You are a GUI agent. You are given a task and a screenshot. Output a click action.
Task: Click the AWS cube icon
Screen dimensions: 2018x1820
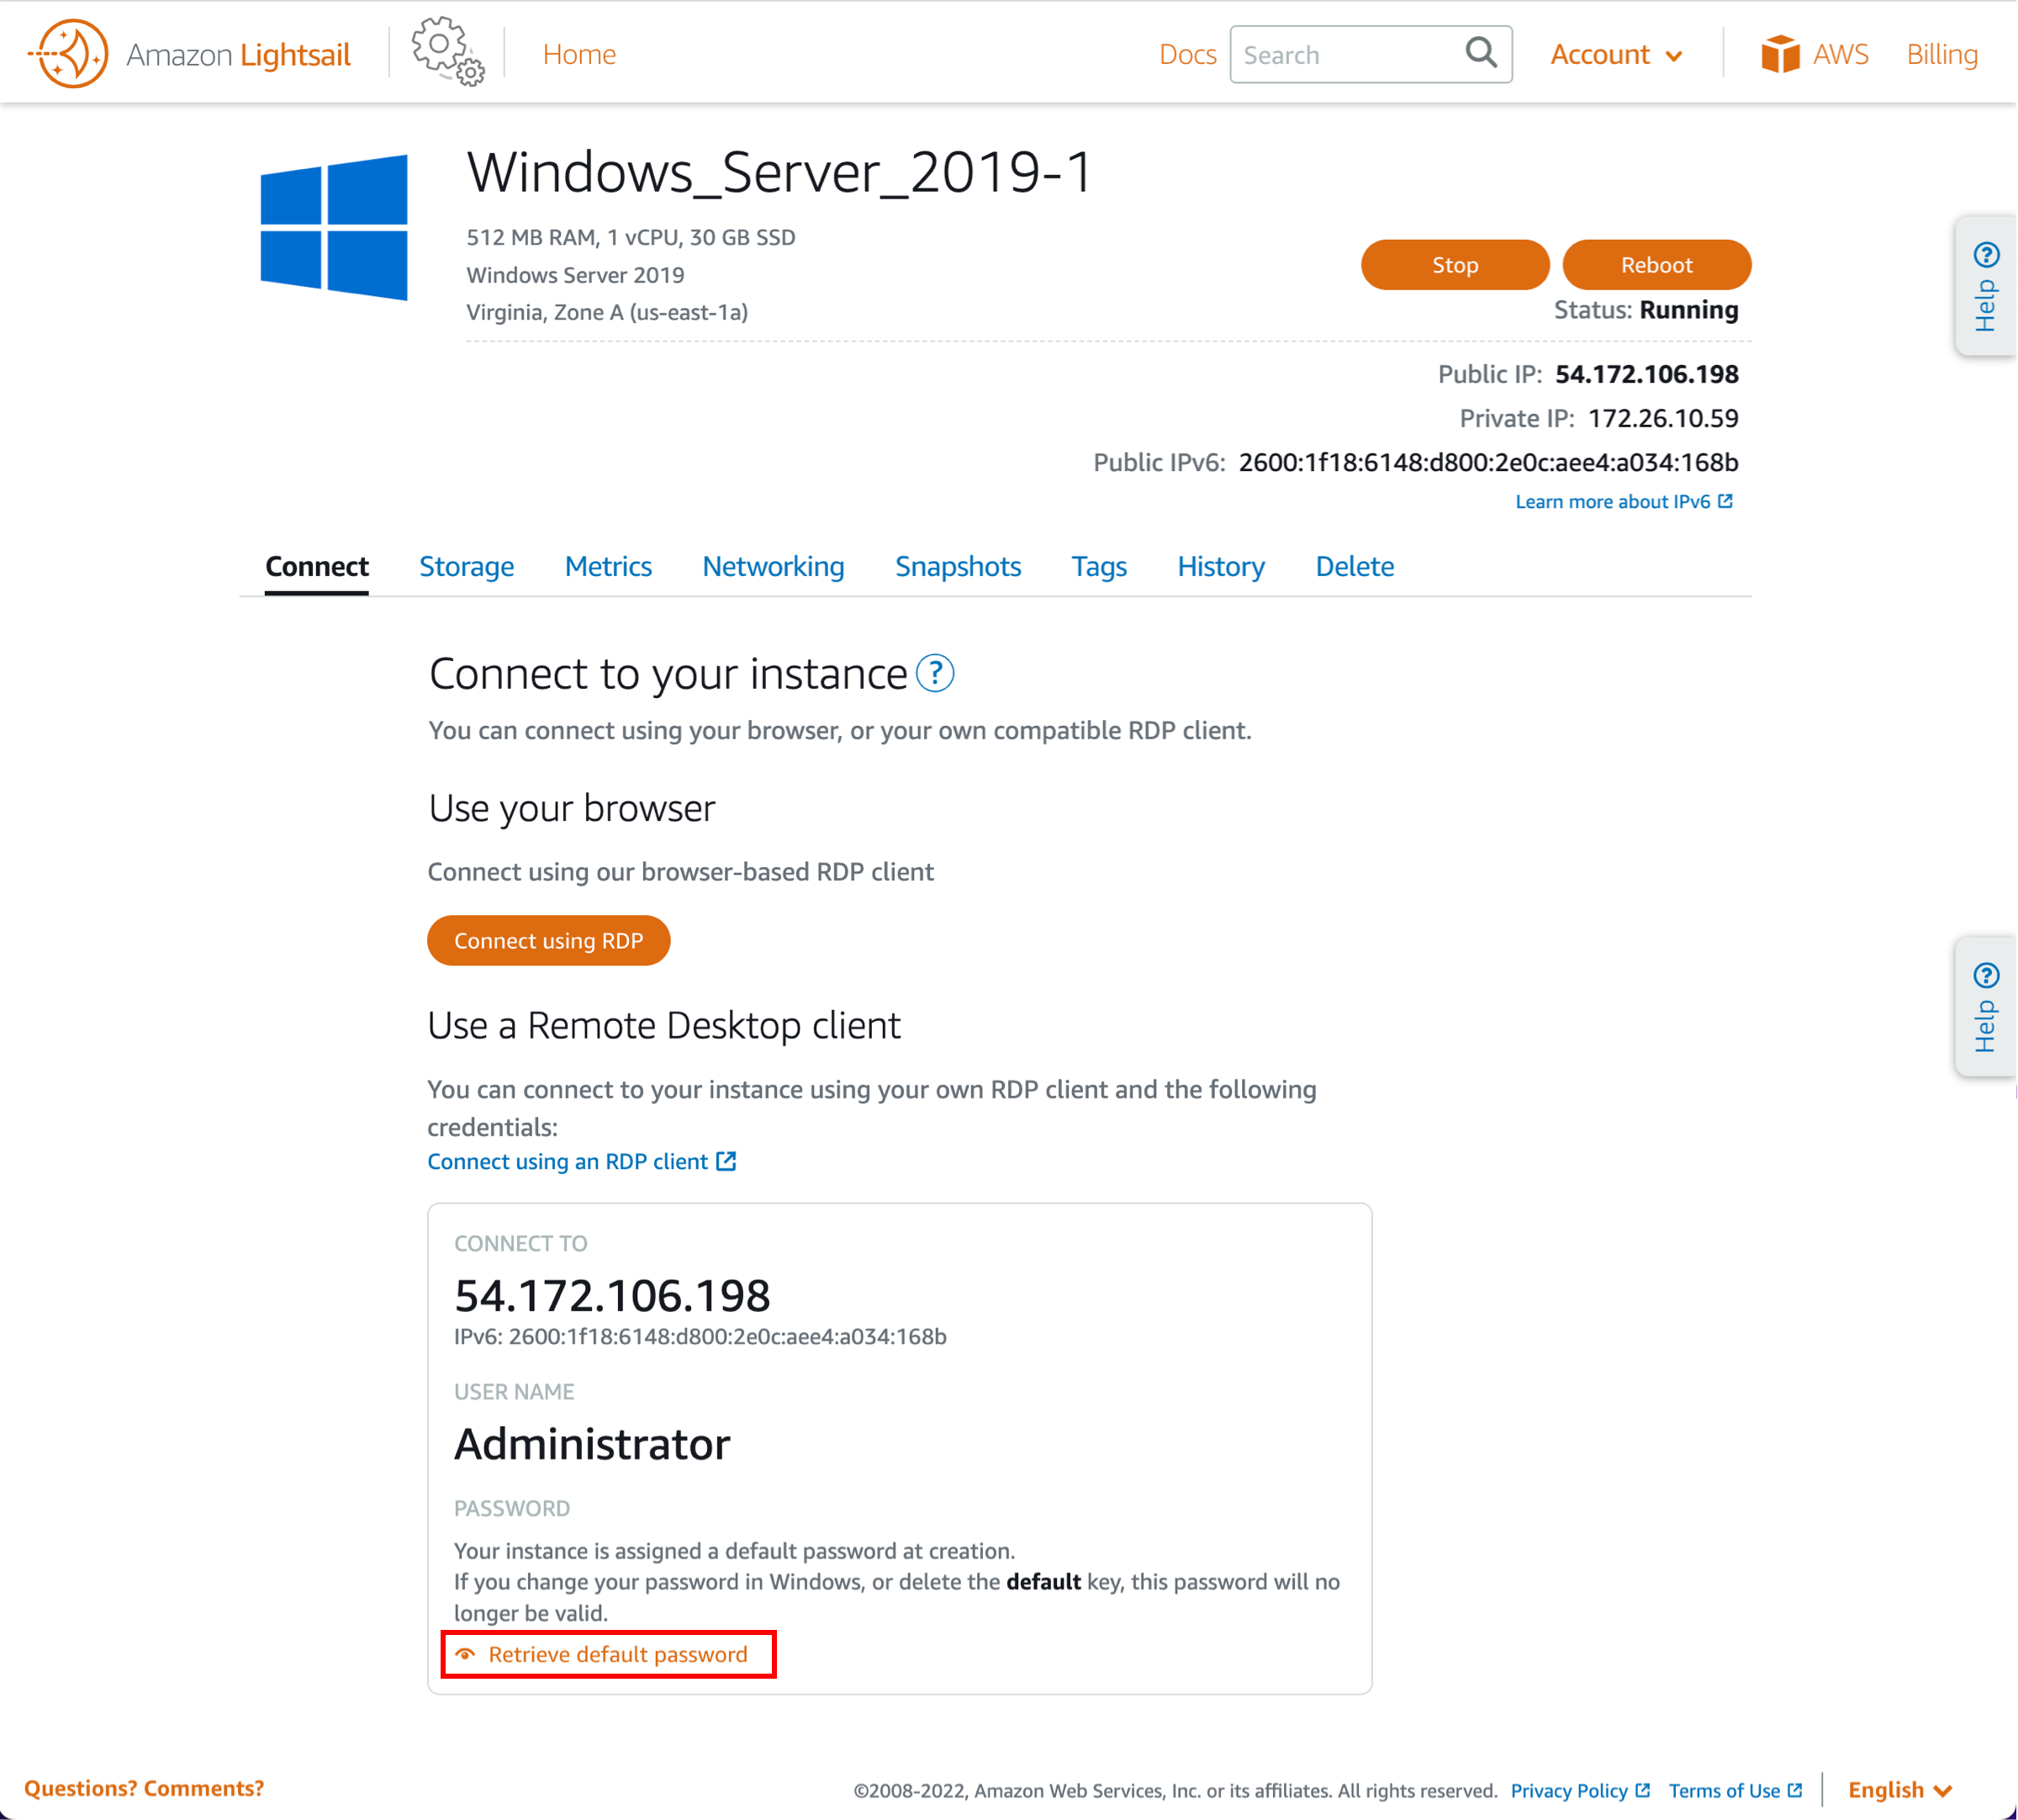[x=1780, y=54]
